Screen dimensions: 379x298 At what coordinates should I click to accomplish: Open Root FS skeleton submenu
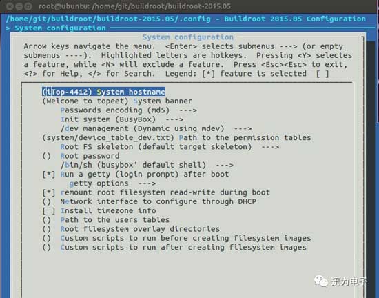(170, 147)
